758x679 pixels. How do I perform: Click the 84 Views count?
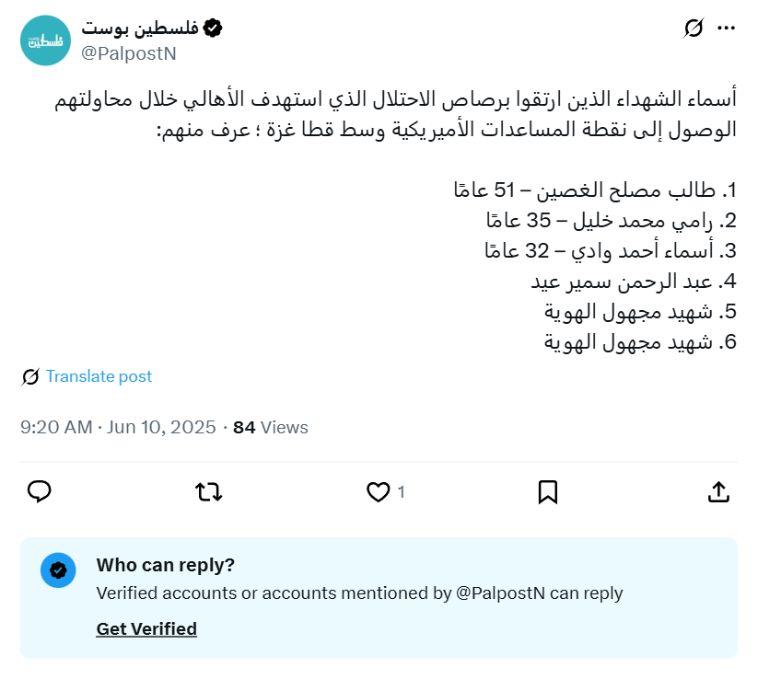point(271,427)
